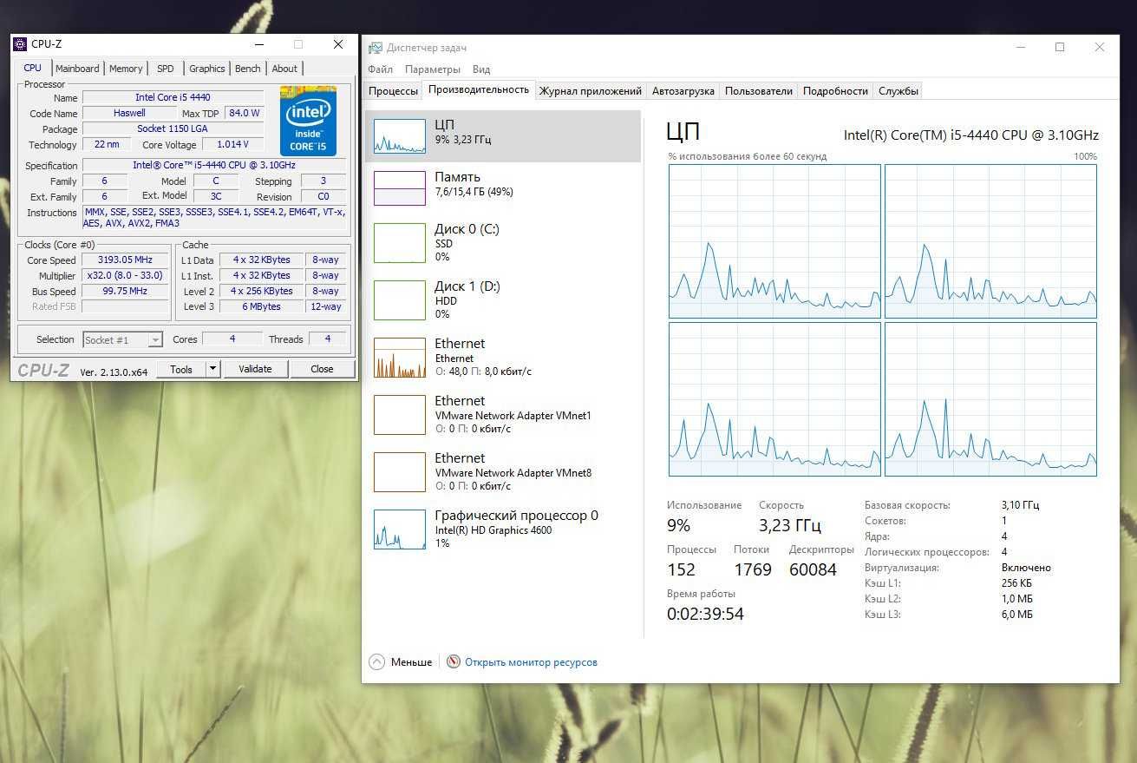Click the Виртуализация value Включено
1137x763 pixels.
pos(1026,568)
